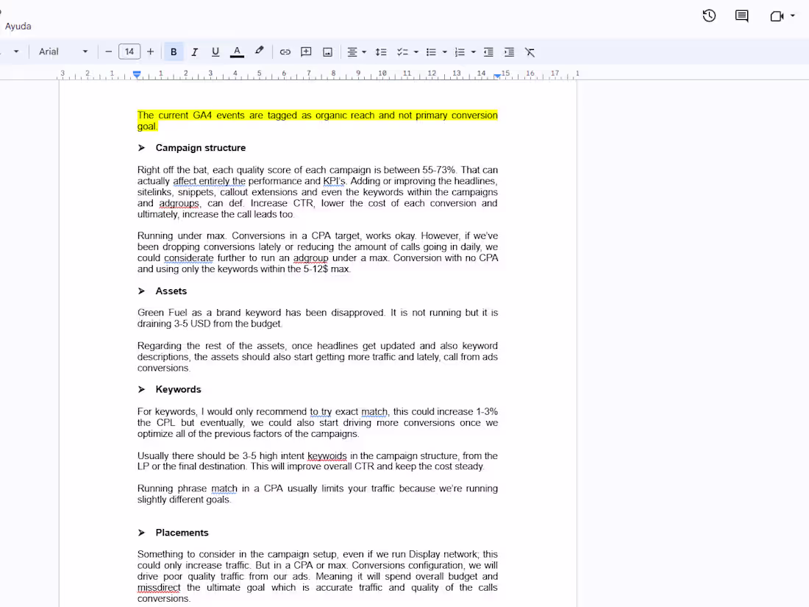Click the left indent marker on ruler
The height and width of the screenshot is (607, 809).
pyautogui.click(x=137, y=75)
